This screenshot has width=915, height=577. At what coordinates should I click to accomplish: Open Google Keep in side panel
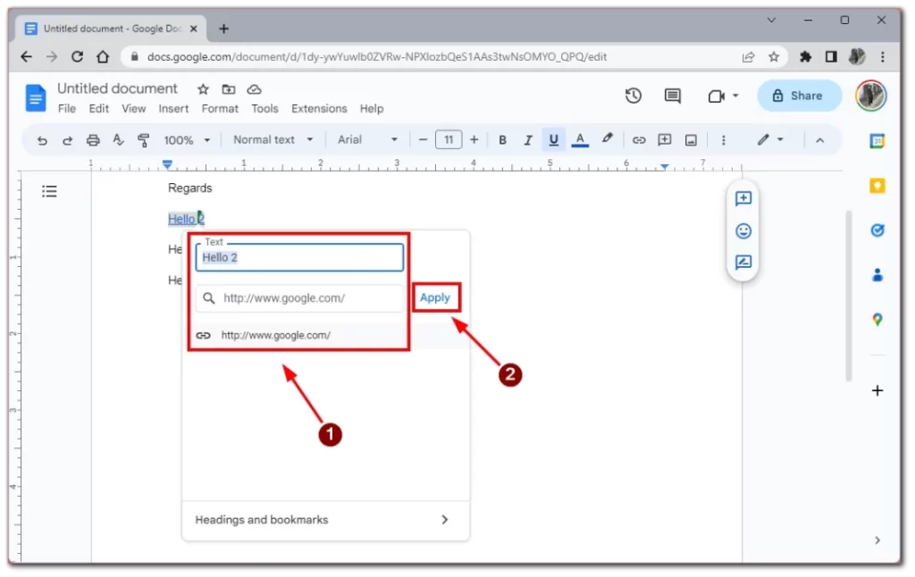(x=877, y=186)
